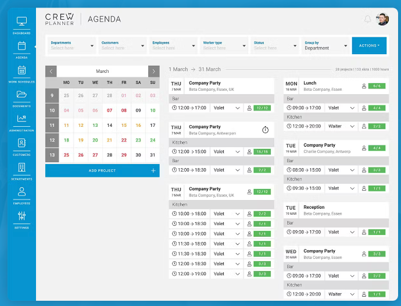Image resolution: width=401 pixels, height=306 pixels.
Task: Open the Worker type filter dropdown
Action: coord(224,45)
